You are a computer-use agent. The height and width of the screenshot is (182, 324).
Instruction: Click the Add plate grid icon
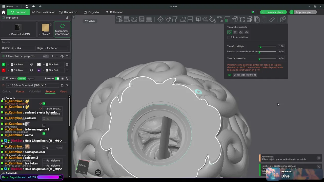tap(127, 19)
